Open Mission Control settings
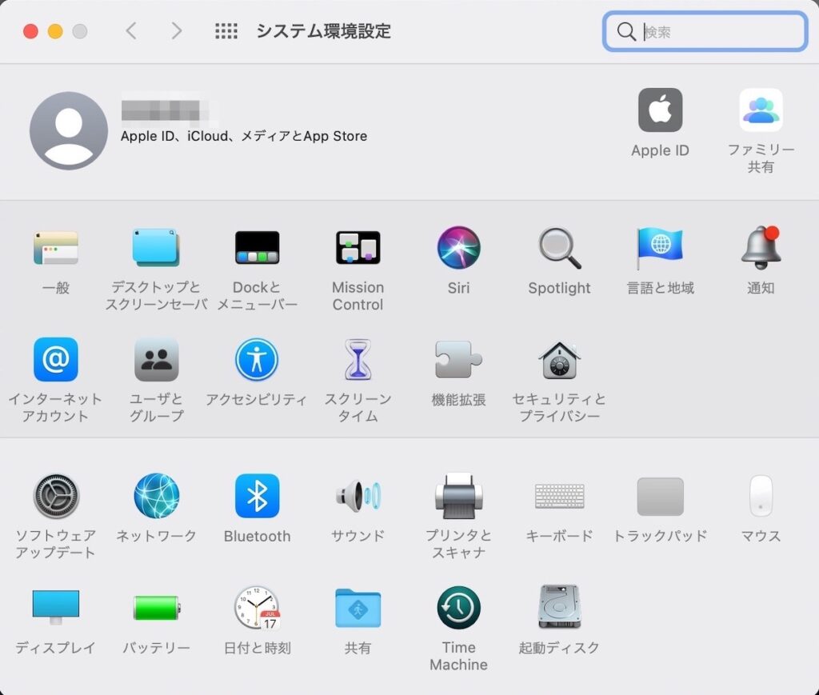This screenshot has height=695, width=819. [x=358, y=248]
